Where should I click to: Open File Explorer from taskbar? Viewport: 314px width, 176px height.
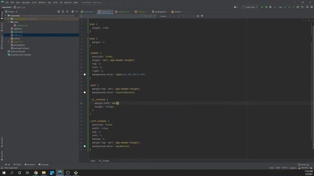click(44, 173)
